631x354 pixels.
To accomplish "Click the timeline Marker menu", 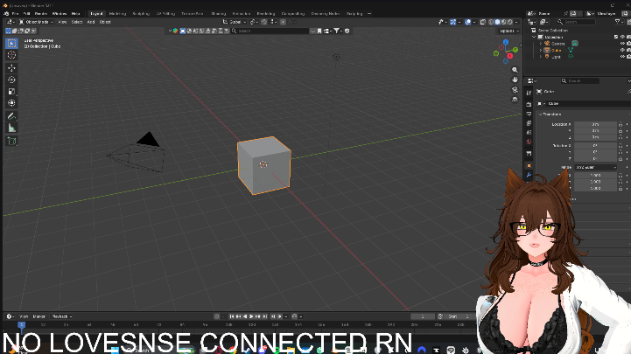I will [39, 316].
